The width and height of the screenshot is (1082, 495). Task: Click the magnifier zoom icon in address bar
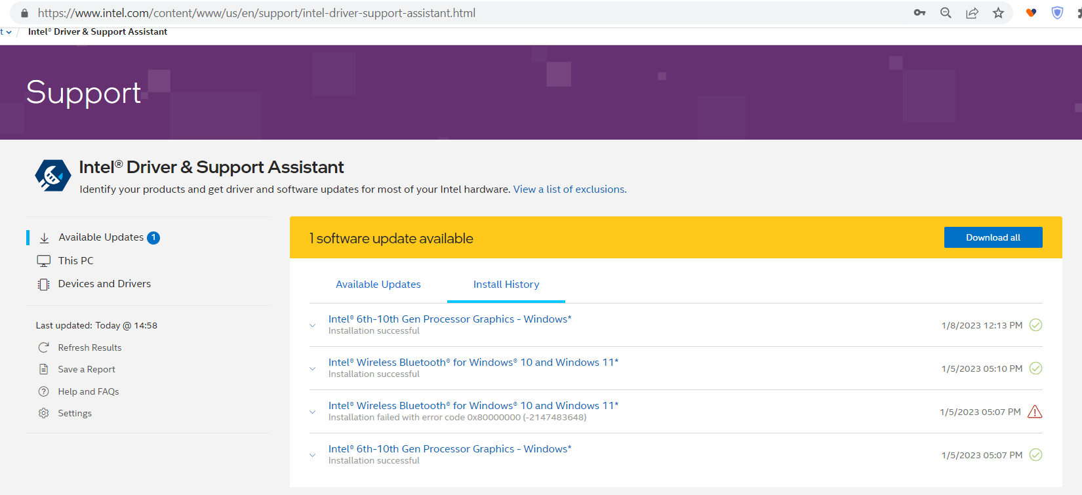click(x=946, y=12)
